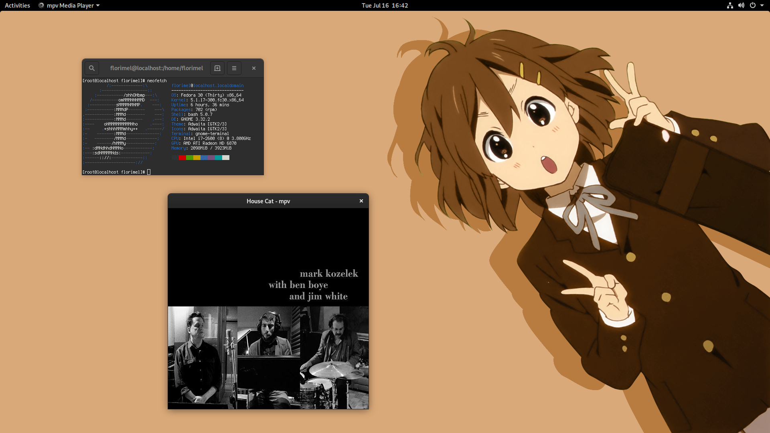Click the House Cat - mpv title bar
The height and width of the screenshot is (433, 770).
tap(268, 201)
